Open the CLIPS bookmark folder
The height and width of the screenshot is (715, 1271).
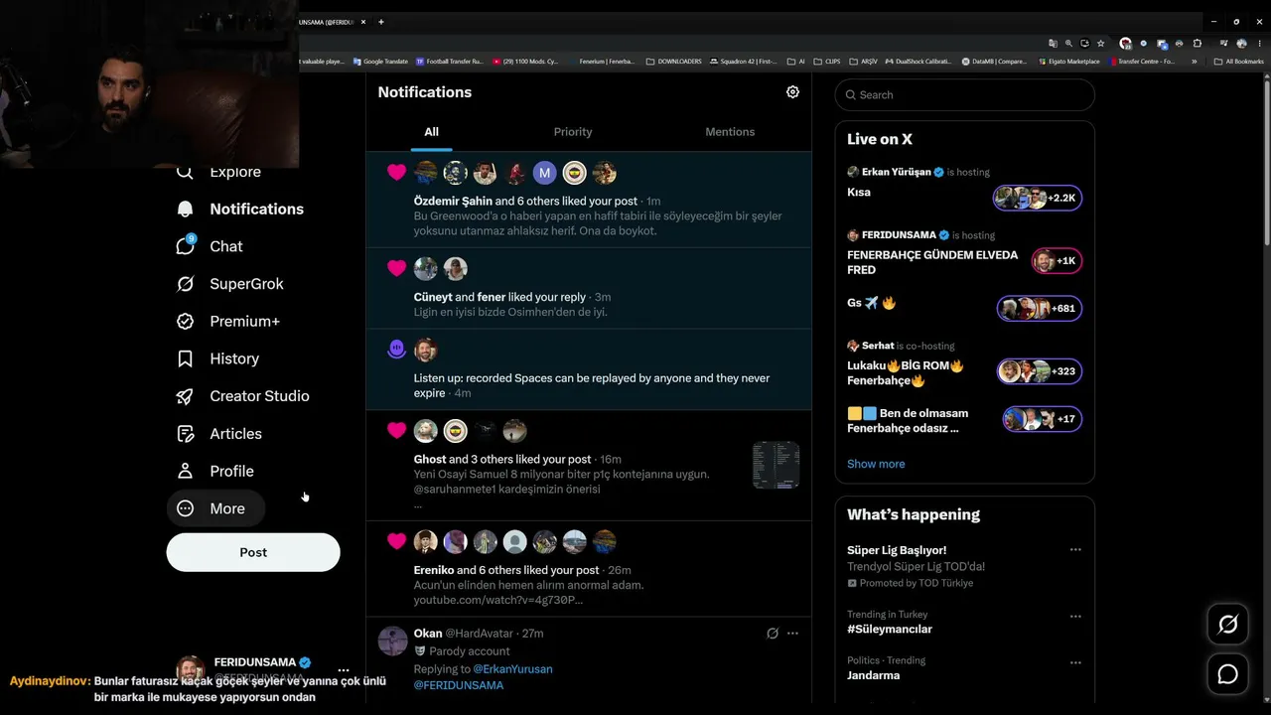pos(826,62)
